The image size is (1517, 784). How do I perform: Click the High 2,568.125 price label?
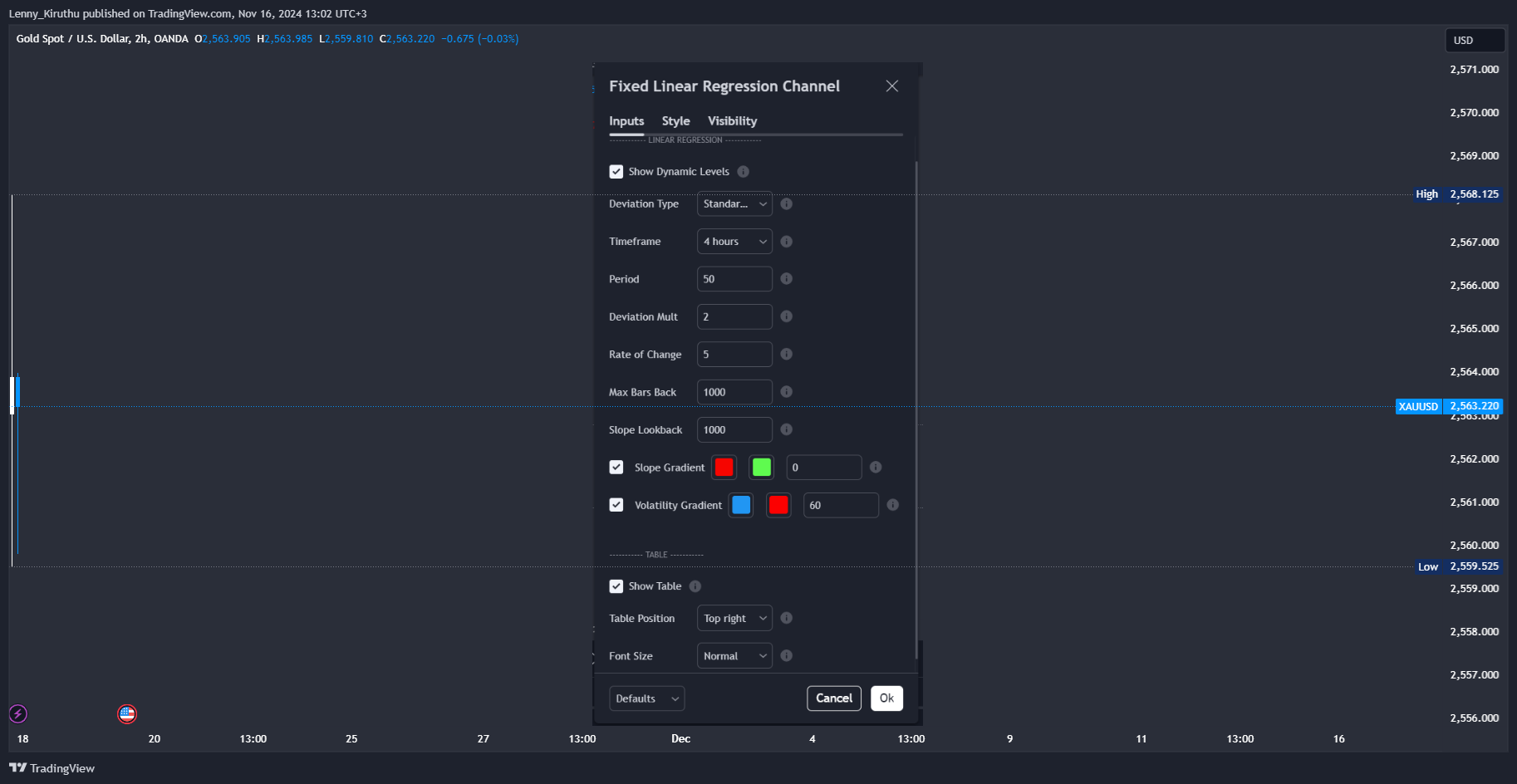(1457, 194)
